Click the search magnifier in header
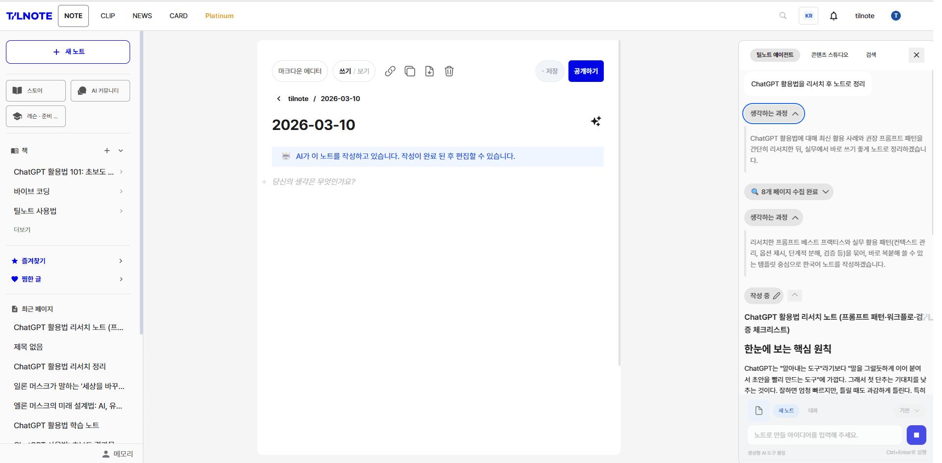 point(783,16)
